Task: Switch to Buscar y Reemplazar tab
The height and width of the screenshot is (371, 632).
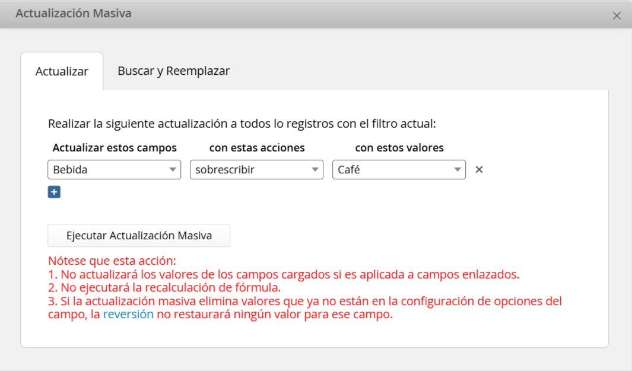Action: tap(174, 71)
